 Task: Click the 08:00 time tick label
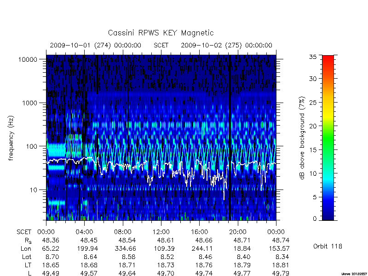click(x=123, y=232)
